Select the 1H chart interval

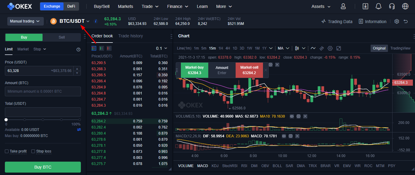click(x=221, y=48)
